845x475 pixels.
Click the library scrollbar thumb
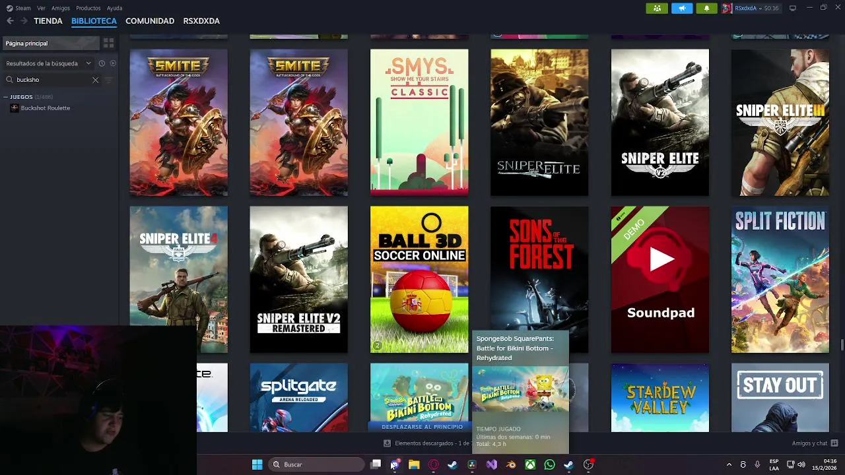(842, 345)
